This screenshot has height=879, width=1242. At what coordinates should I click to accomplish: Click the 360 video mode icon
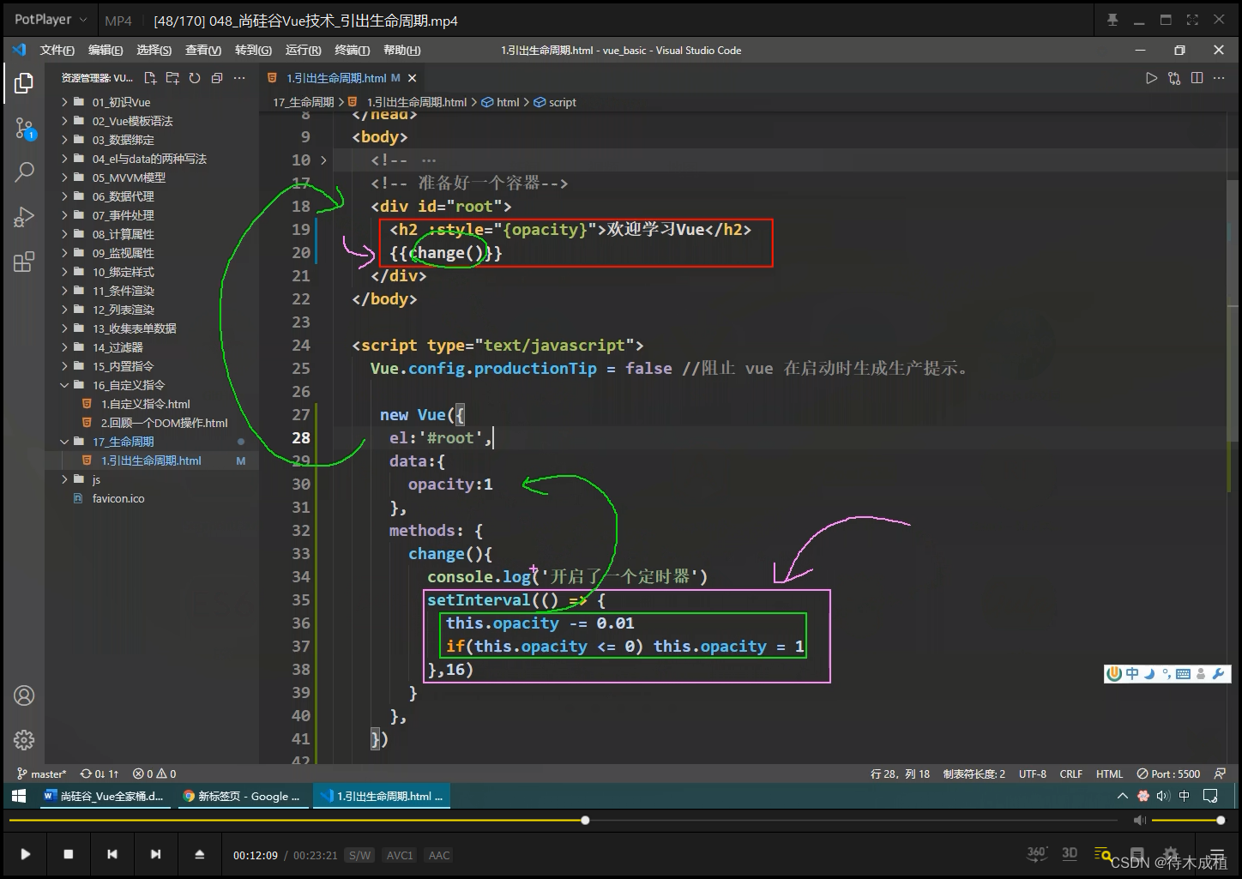pos(1037,853)
